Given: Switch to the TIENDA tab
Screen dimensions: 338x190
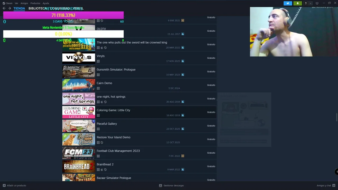Looking at the screenshot, I should [19, 8].
